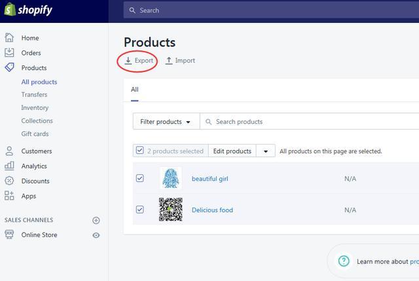Open Orders via its inbox icon
419x281 pixels.
click(9, 53)
